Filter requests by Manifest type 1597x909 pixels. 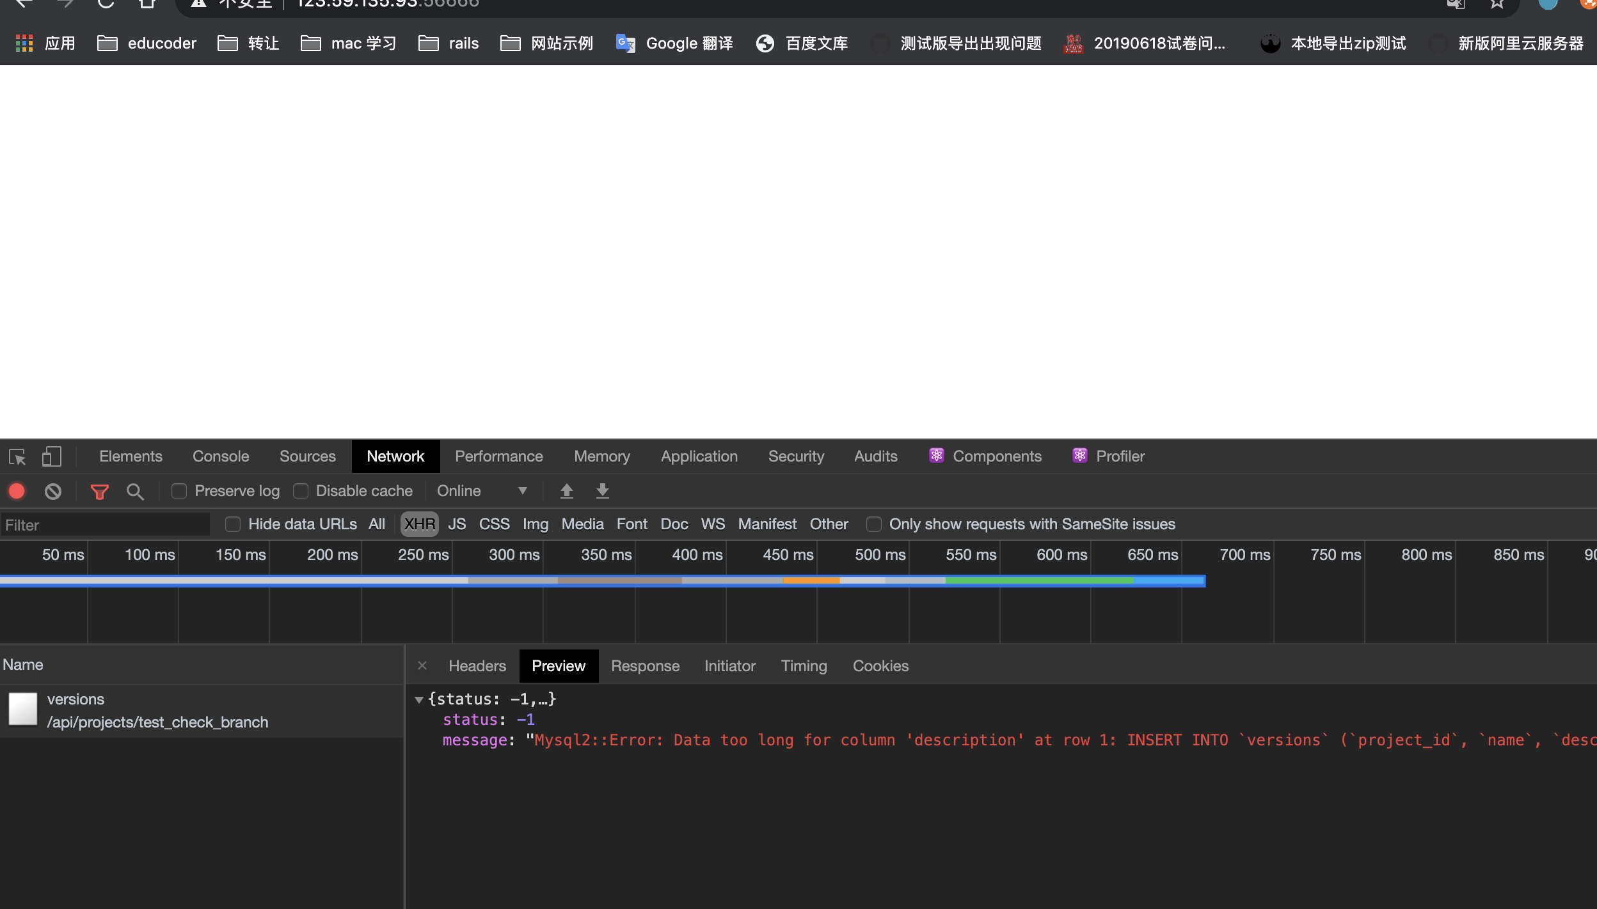(x=767, y=524)
